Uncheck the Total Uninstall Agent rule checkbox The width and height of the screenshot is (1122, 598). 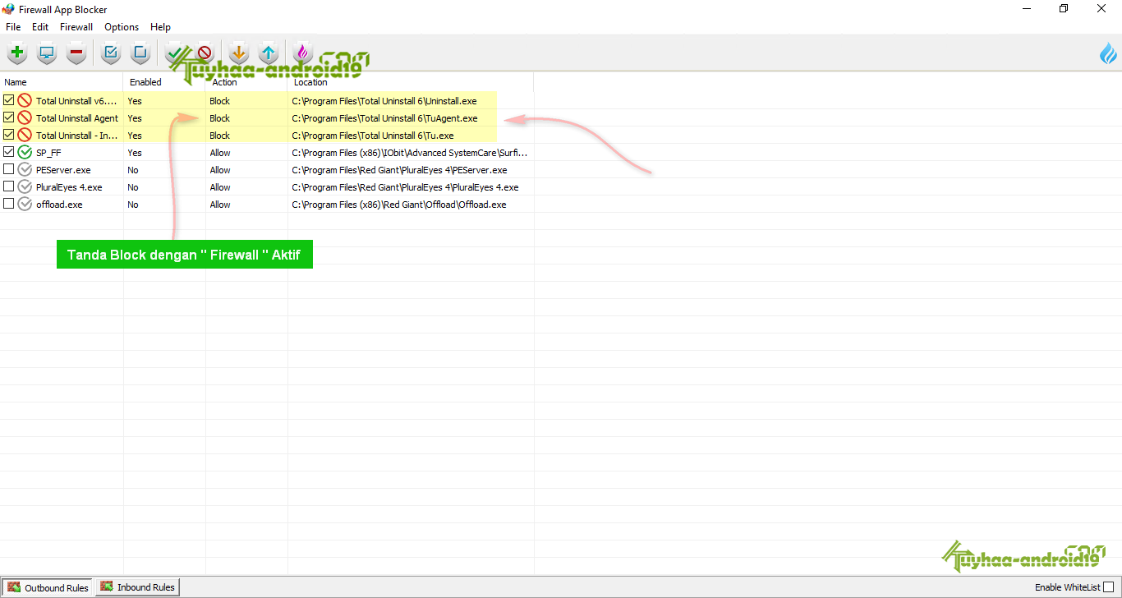tap(8, 117)
